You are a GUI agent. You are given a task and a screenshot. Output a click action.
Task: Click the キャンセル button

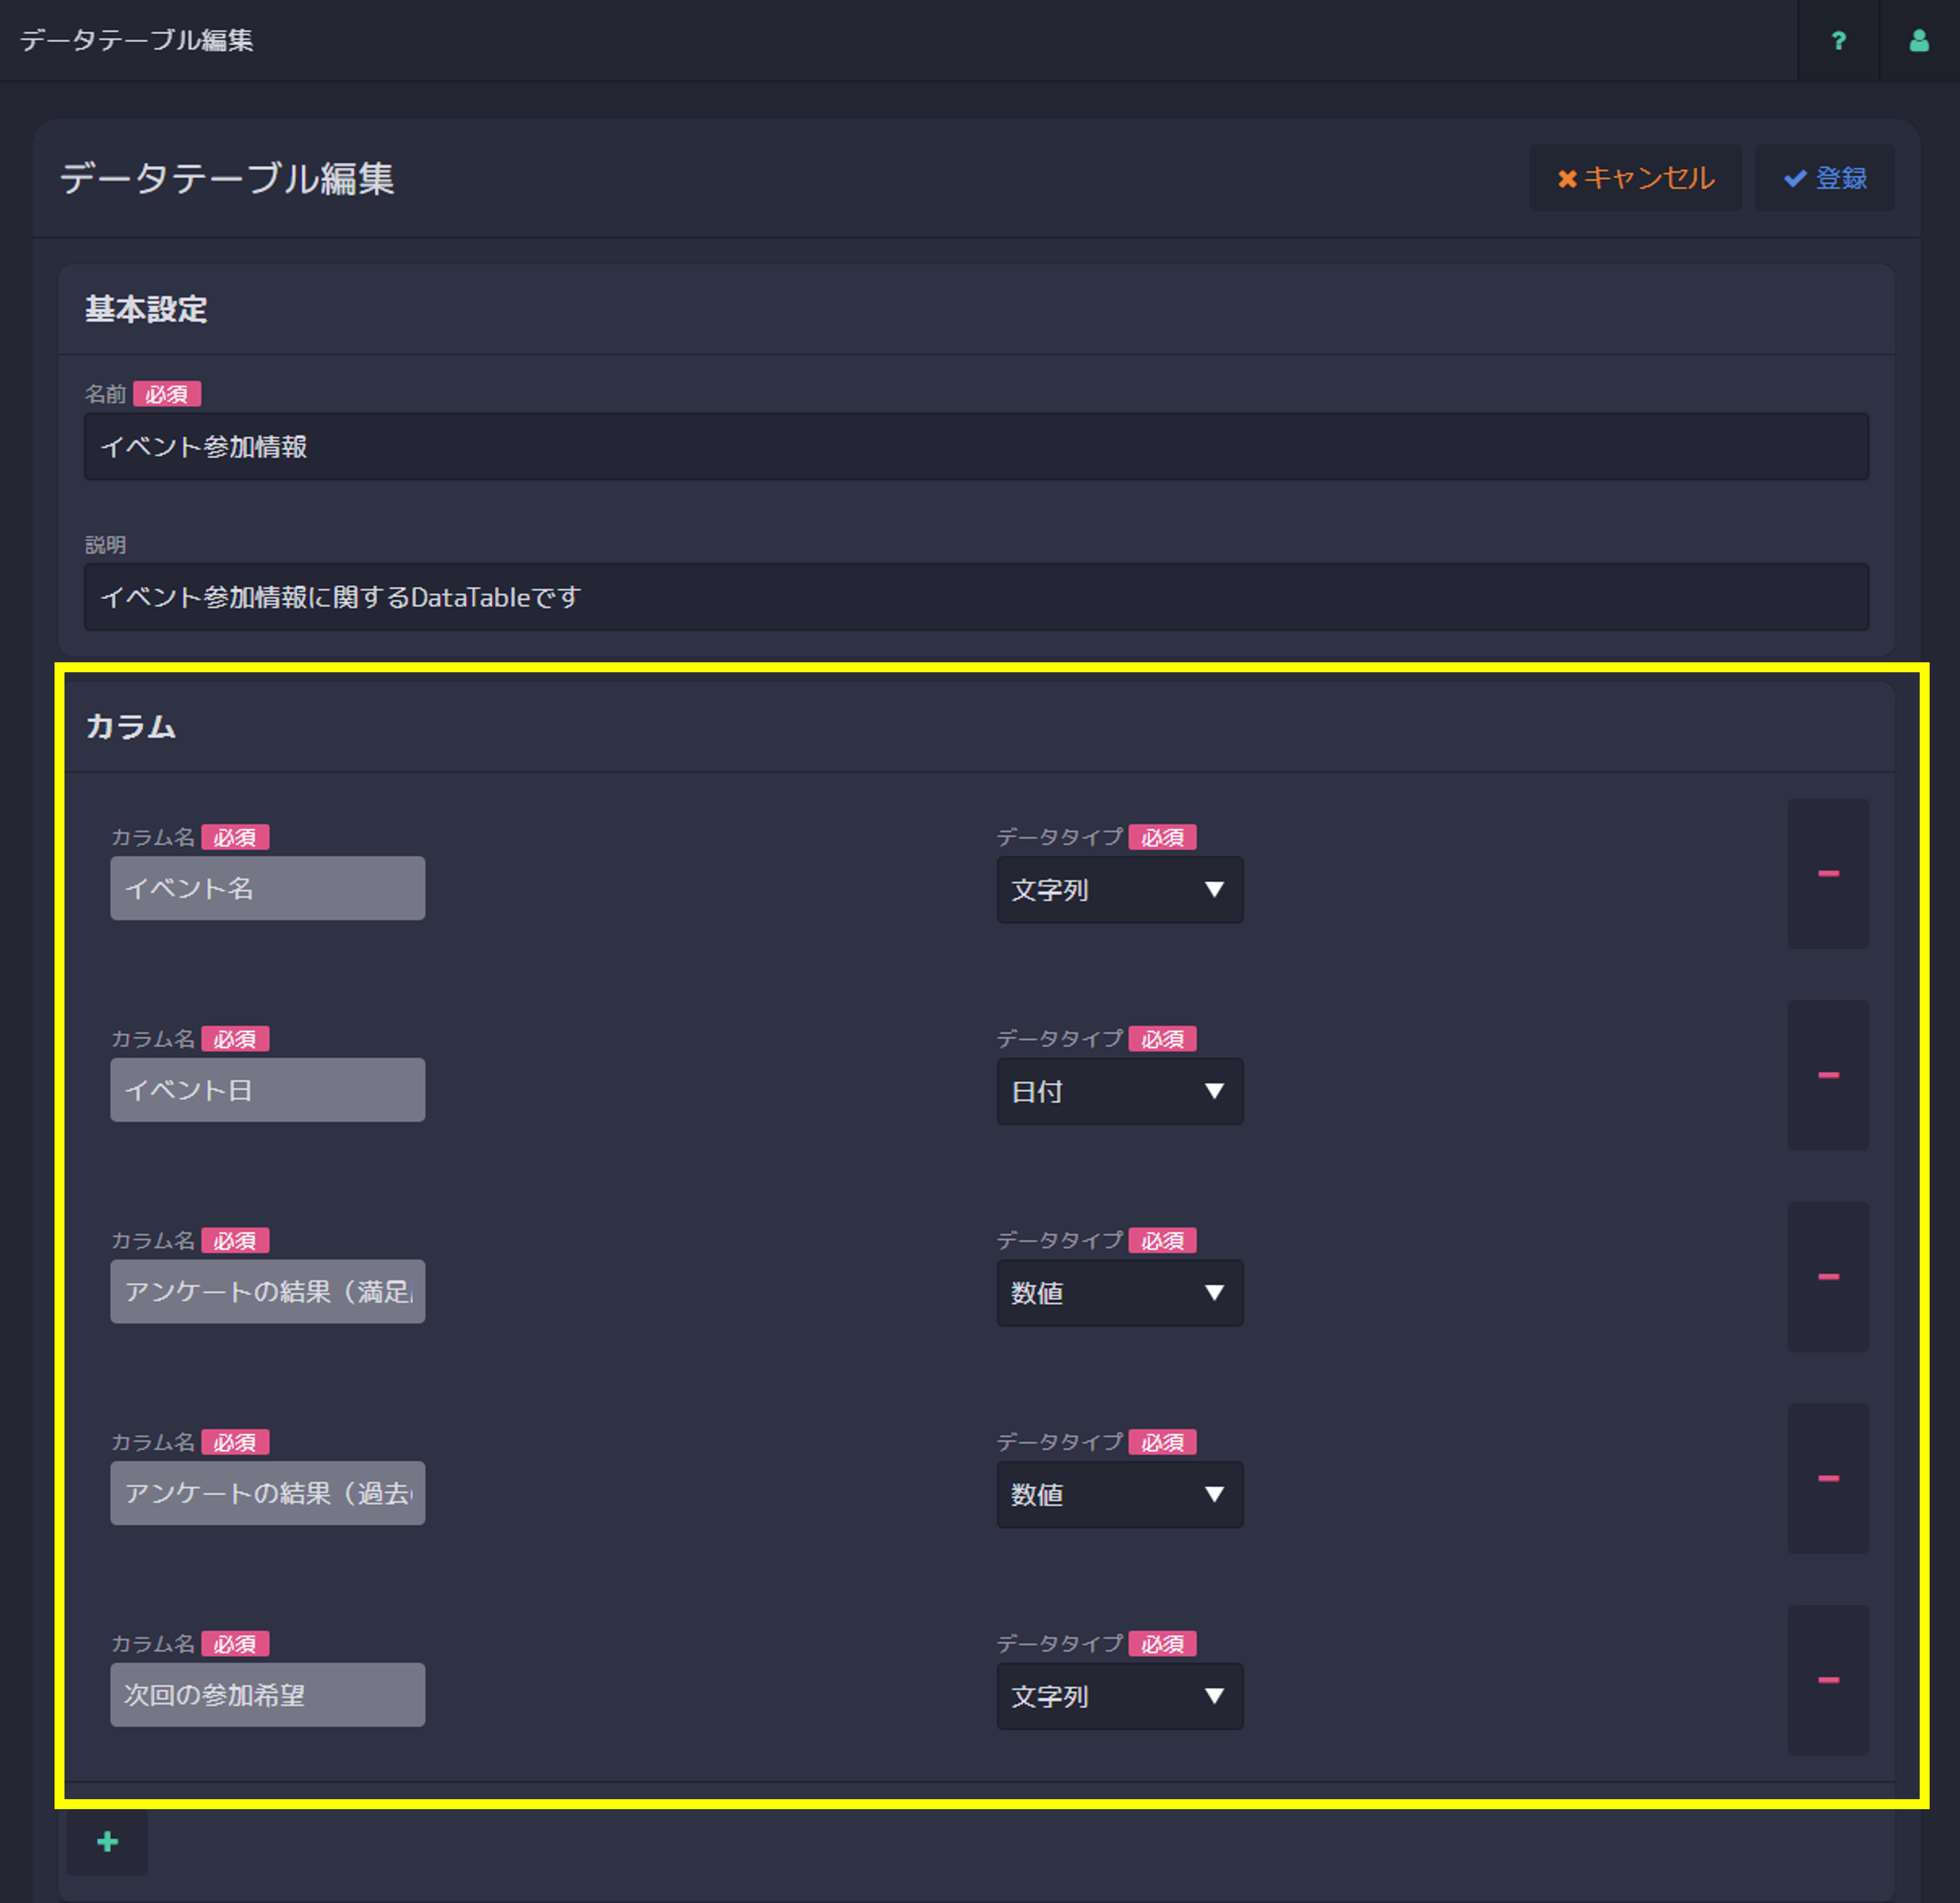point(1635,178)
